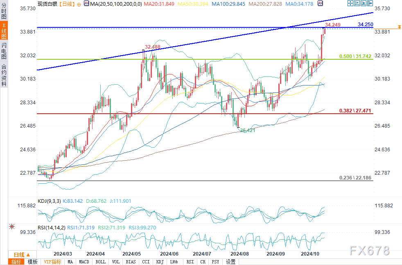Choose the MA indicator button
Image resolution: width=402 pixels, height=265 pixels.
70,262
